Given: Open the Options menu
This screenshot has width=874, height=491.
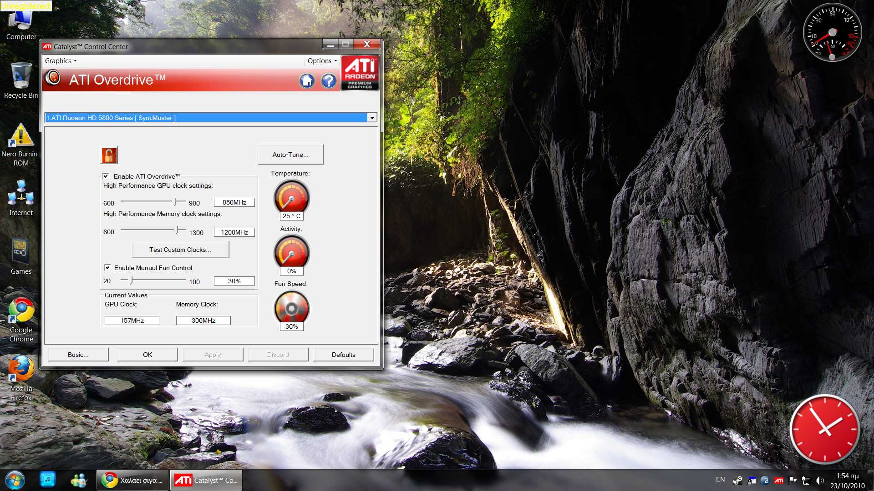Looking at the screenshot, I should click(x=322, y=61).
